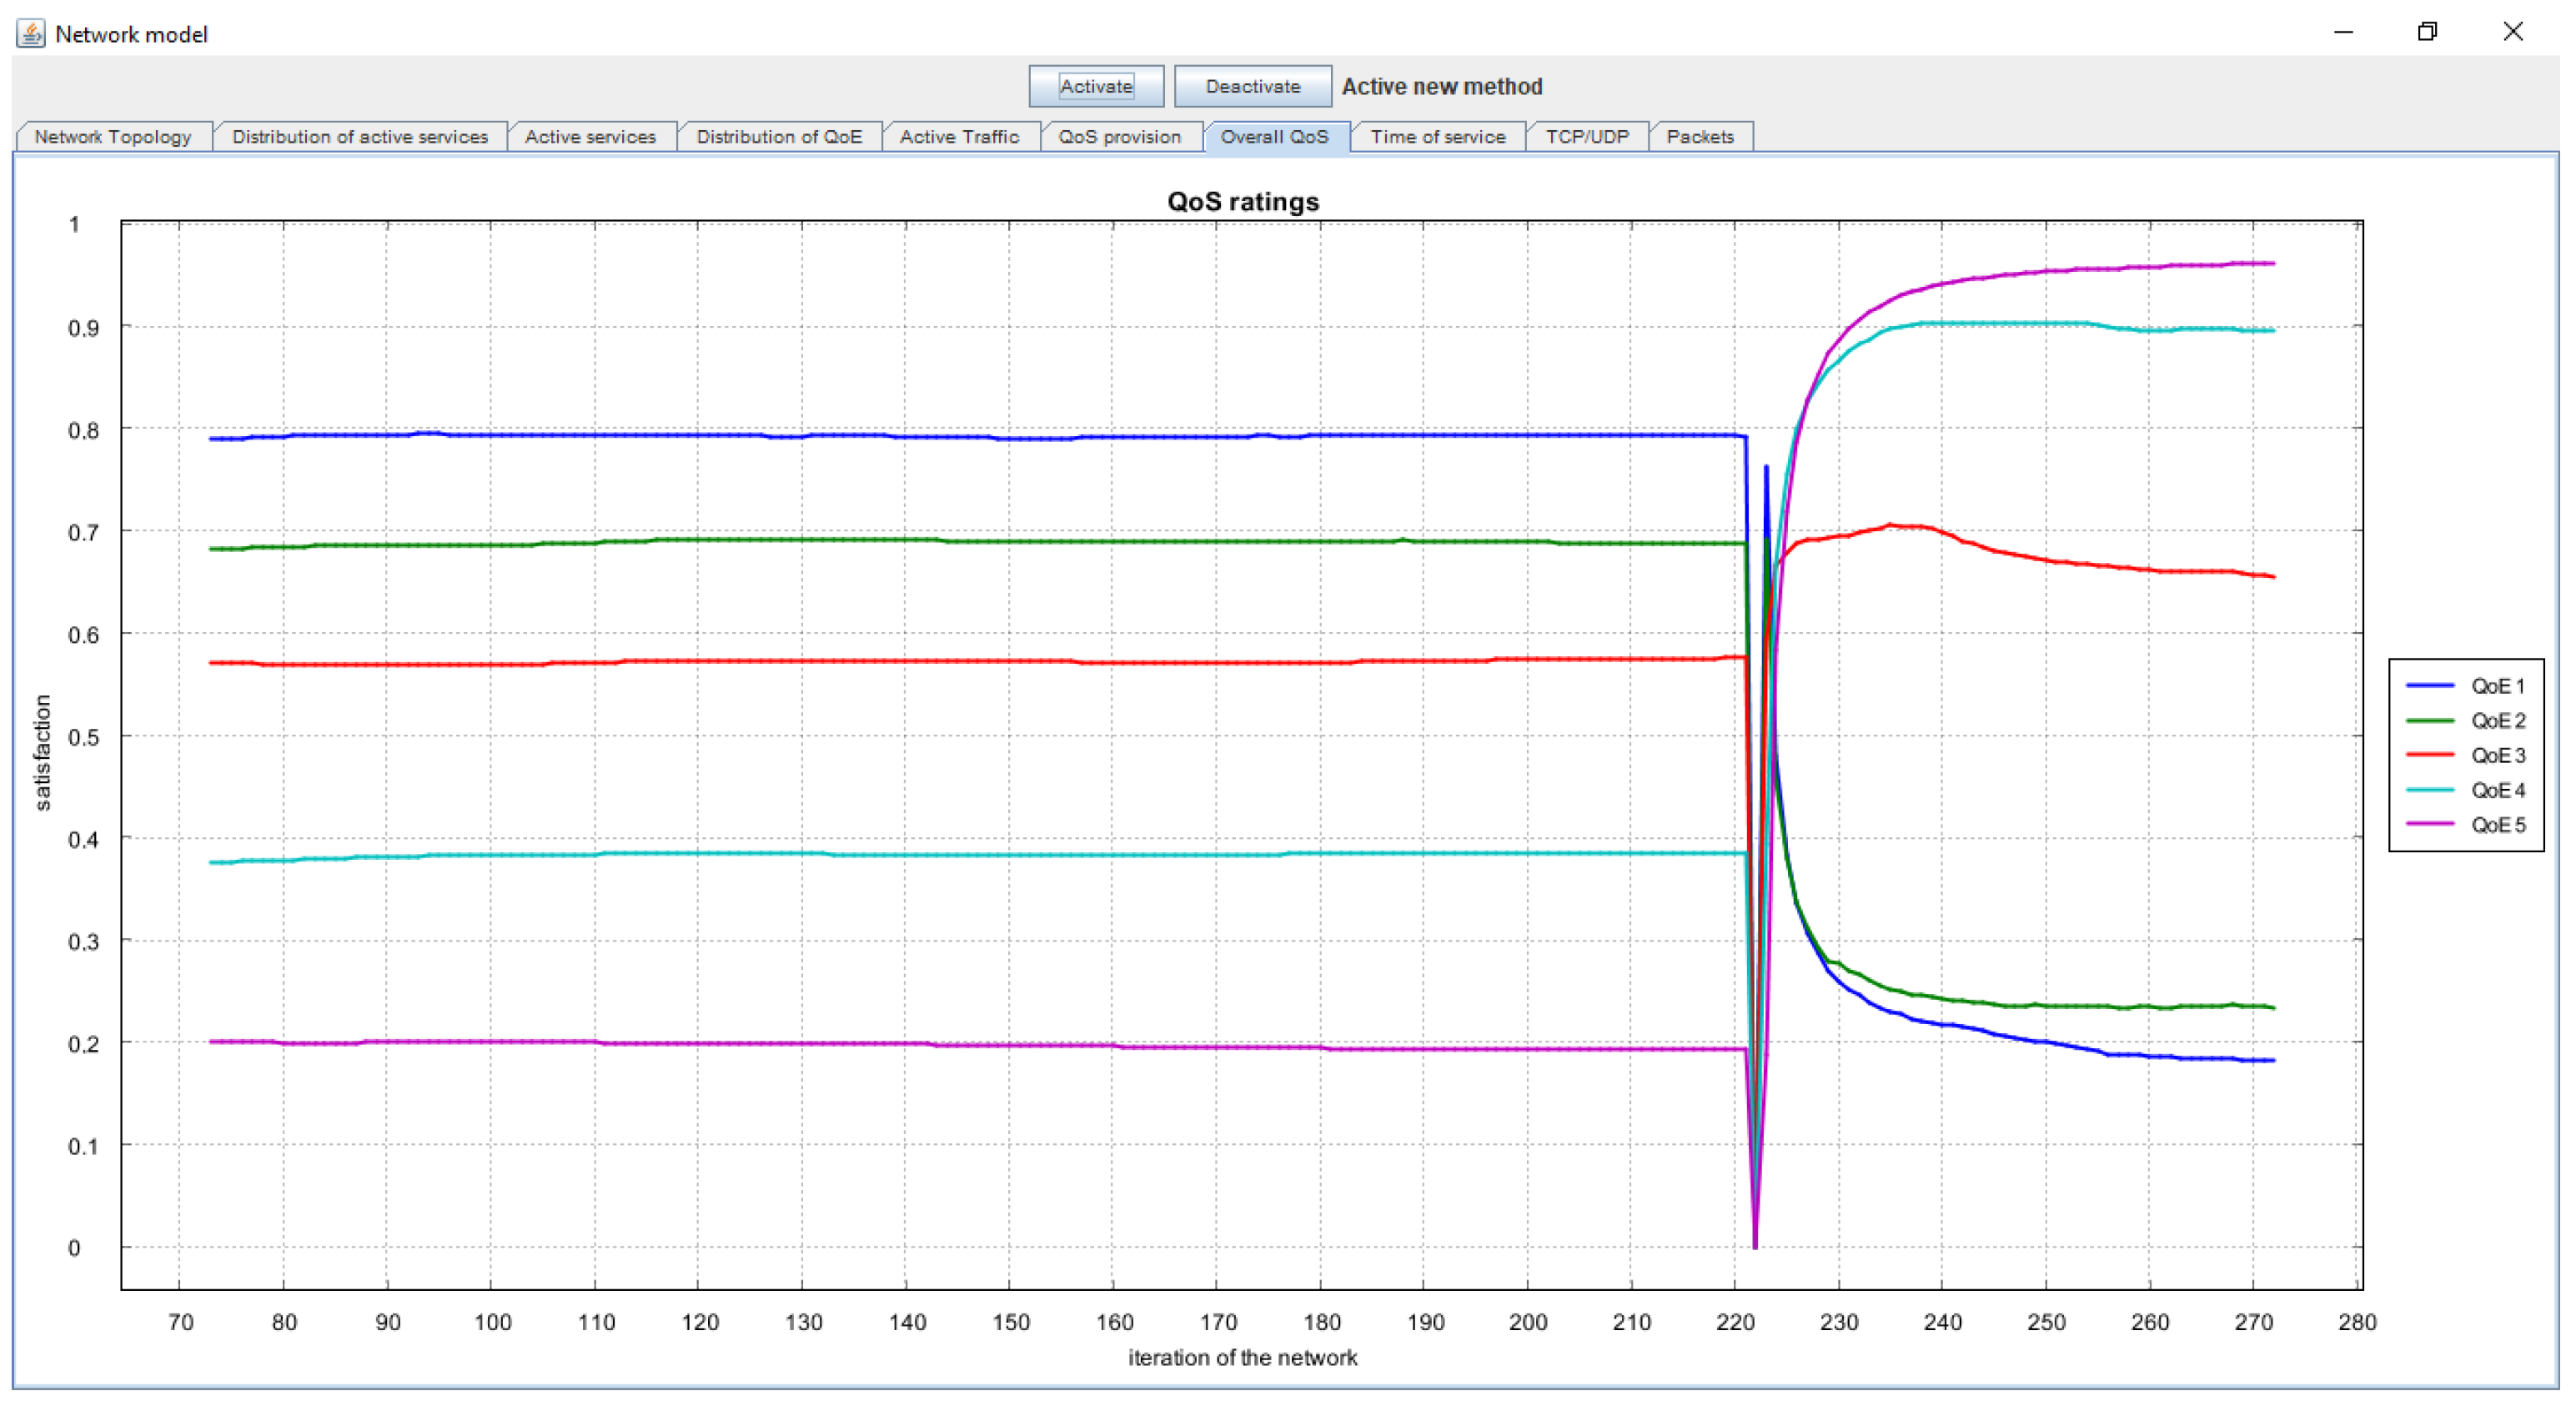Viewport: 2576px width, 1406px height.
Task: Click the QoS ratings chart title
Action: coord(1242,202)
